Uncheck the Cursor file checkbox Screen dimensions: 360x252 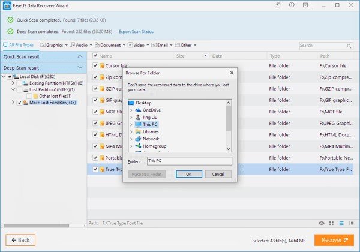pos(95,65)
